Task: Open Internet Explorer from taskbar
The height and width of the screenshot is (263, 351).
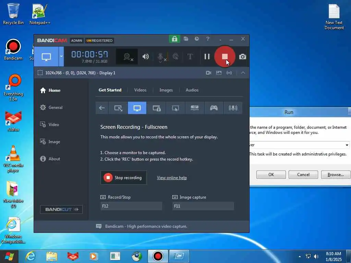Action: point(30,256)
